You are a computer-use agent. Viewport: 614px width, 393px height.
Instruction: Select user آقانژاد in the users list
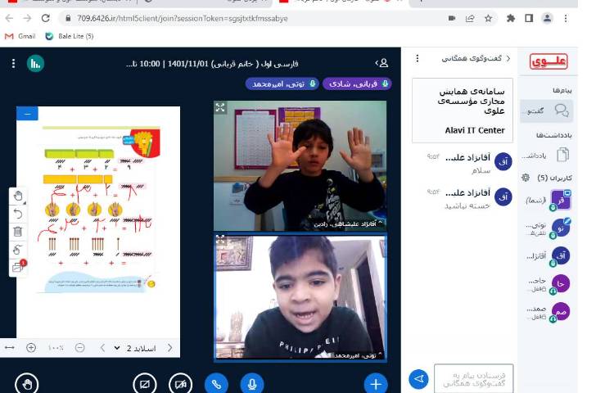click(x=549, y=256)
